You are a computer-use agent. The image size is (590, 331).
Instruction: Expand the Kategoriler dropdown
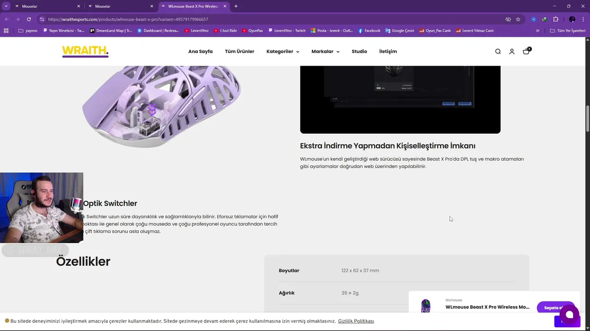click(x=283, y=51)
